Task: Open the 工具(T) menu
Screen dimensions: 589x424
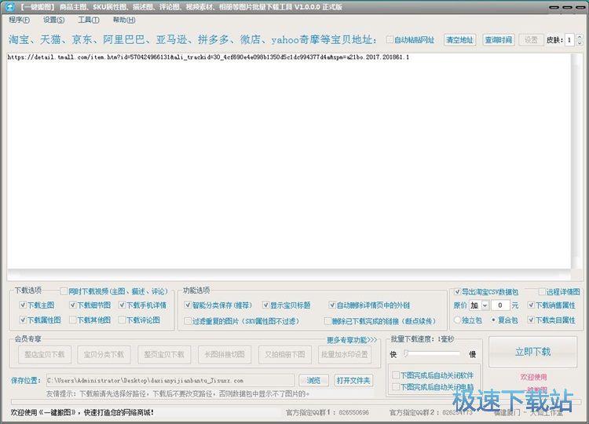Action: pyautogui.click(x=88, y=20)
